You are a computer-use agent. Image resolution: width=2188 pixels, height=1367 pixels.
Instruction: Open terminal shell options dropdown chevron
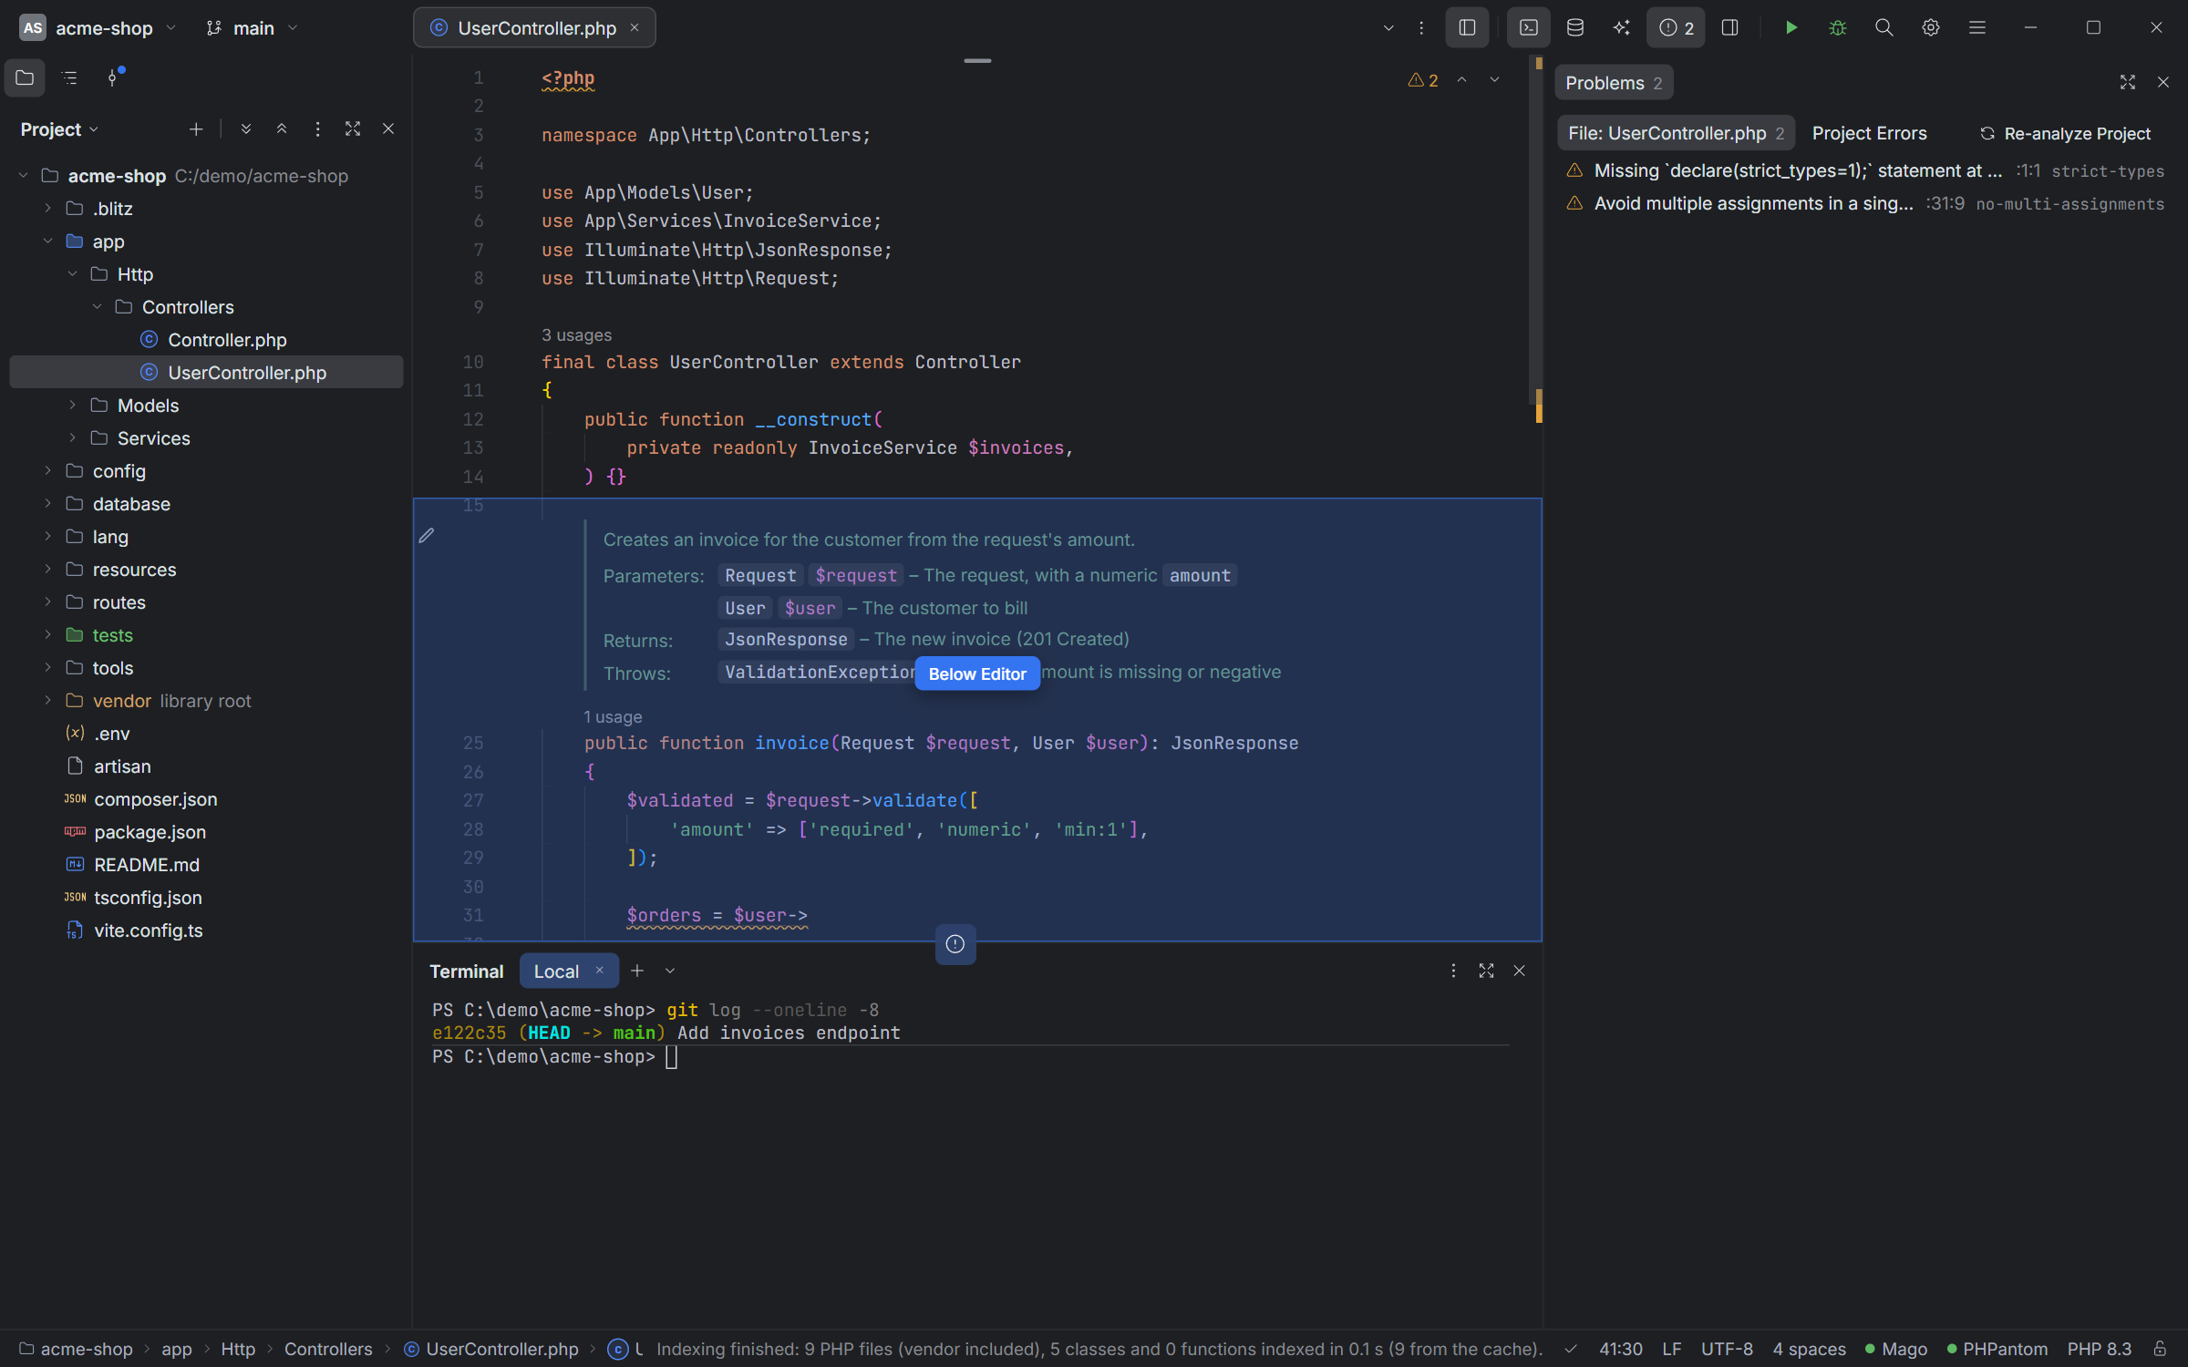click(x=670, y=971)
